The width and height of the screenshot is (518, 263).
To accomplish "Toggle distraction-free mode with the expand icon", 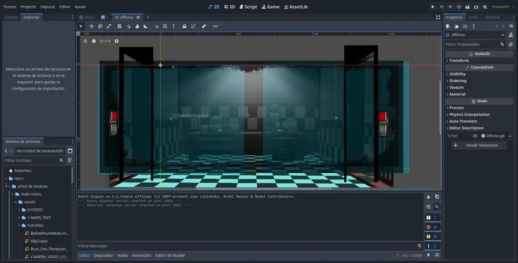I will click(437, 17).
